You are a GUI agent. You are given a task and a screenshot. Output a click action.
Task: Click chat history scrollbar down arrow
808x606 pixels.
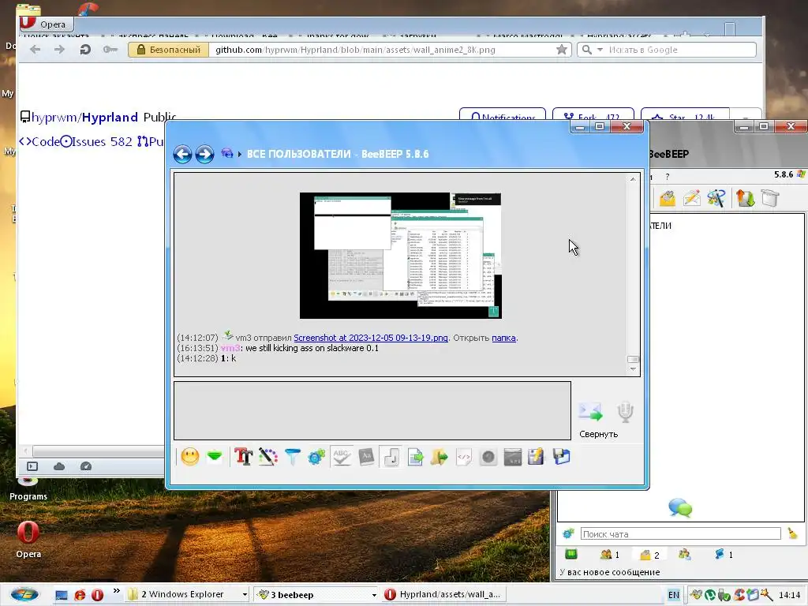(x=633, y=369)
